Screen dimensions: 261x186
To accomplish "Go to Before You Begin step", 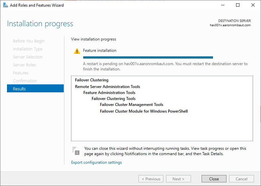I will [29, 41].
